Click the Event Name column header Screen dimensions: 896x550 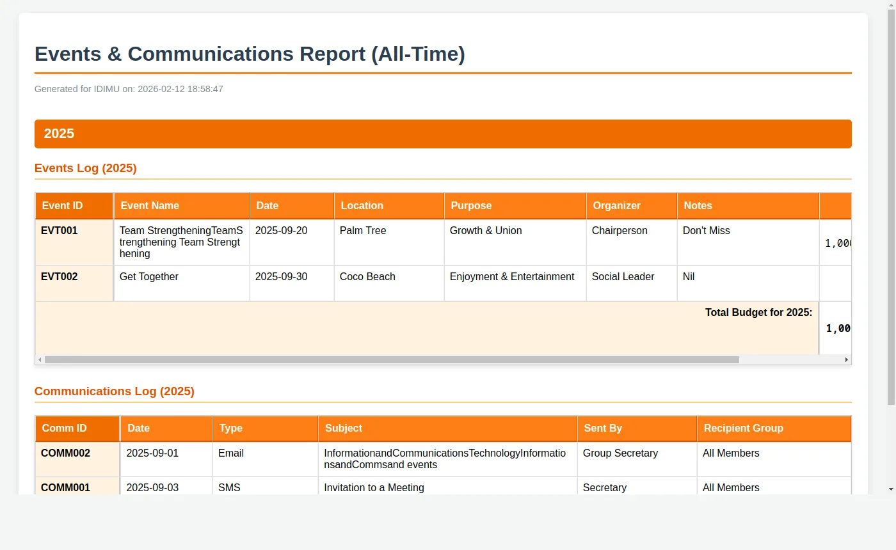click(x=182, y=206)
